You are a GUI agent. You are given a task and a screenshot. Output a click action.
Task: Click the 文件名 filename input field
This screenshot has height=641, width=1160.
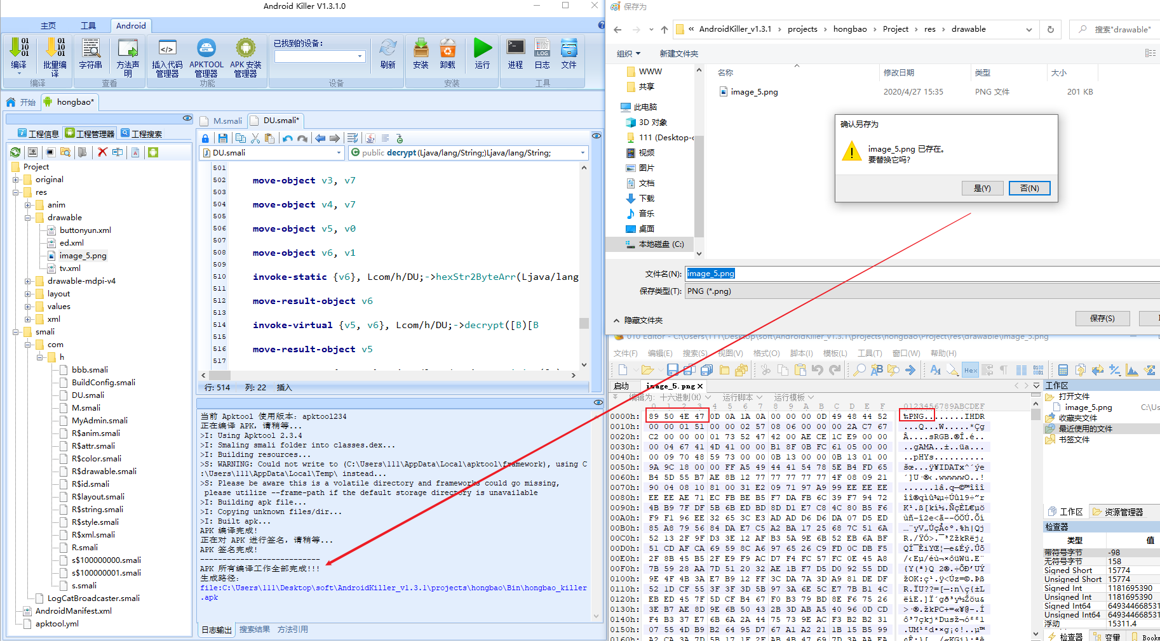[921, 274]
